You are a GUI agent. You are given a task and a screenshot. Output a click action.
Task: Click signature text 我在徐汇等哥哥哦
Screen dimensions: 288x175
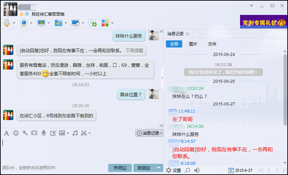(48, 14)
